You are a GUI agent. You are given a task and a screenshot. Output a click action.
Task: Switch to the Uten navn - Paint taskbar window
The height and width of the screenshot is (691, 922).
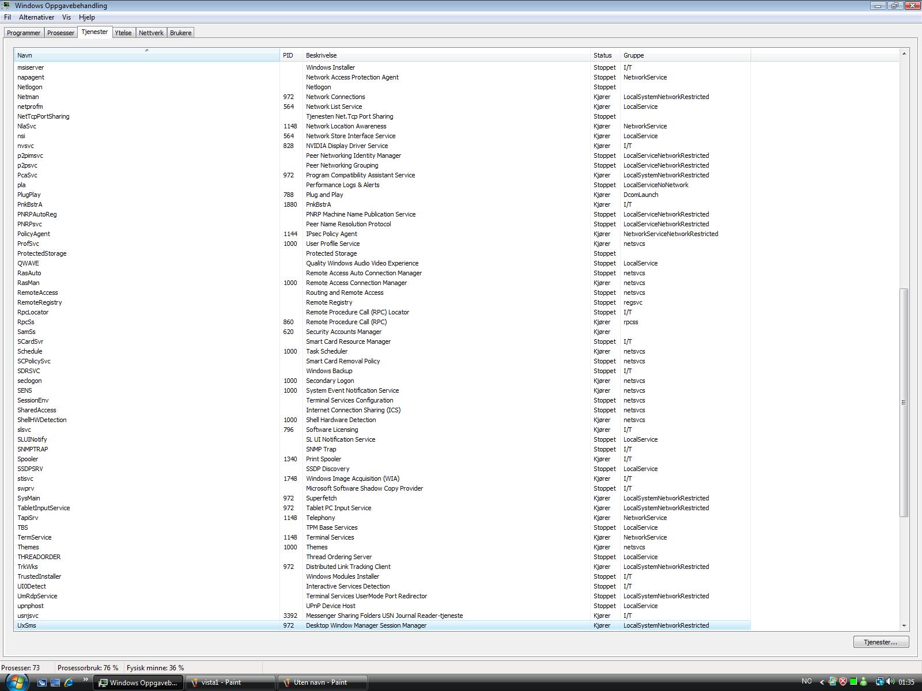coord(323,682)
